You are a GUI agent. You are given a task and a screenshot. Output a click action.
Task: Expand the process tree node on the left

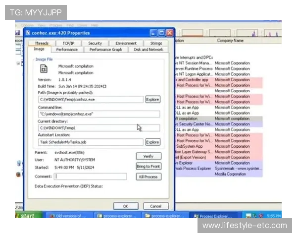pos(18,63)
